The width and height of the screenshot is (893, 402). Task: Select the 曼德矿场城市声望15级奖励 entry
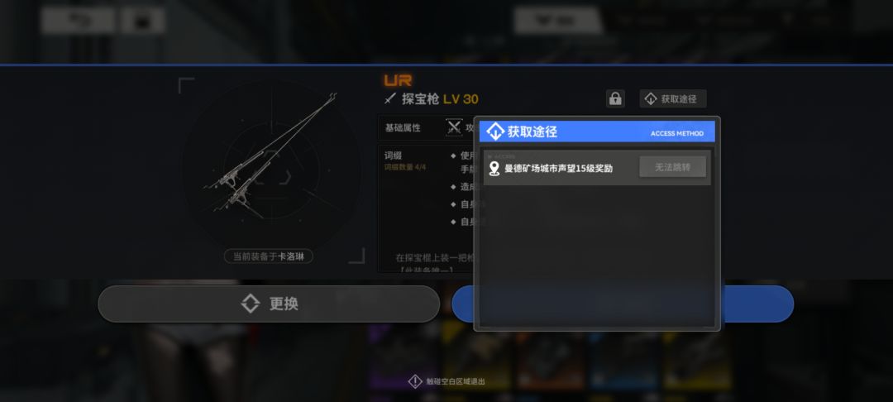coord(597,169)
